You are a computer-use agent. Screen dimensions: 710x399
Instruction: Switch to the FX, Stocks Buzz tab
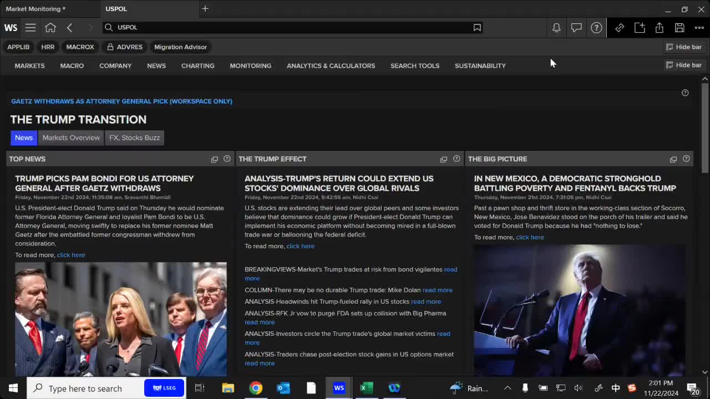[x=134, y=137]
